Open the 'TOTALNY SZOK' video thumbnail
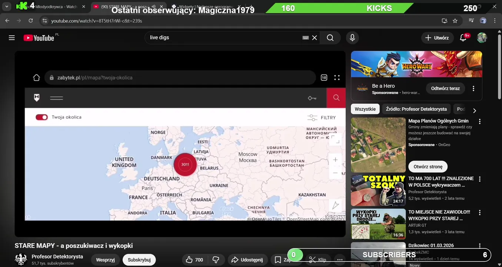 click(x=378, y=191)
